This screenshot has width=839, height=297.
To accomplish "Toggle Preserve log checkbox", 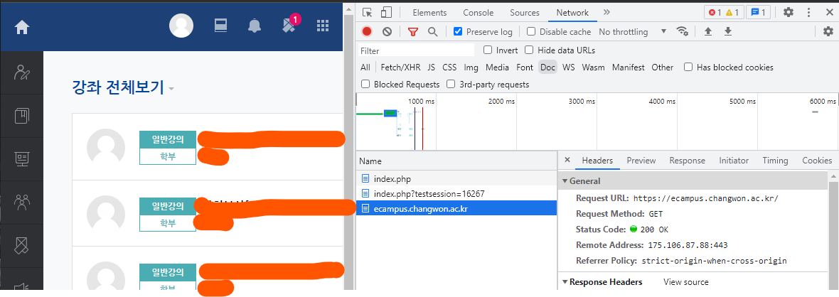I will pyautogui.click(x=457, y=31).
